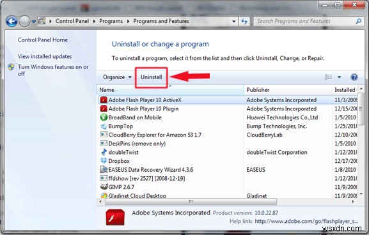Screen dimensions: 369x235
Task: Click the search magnifier icon
Action: (358, 21)
